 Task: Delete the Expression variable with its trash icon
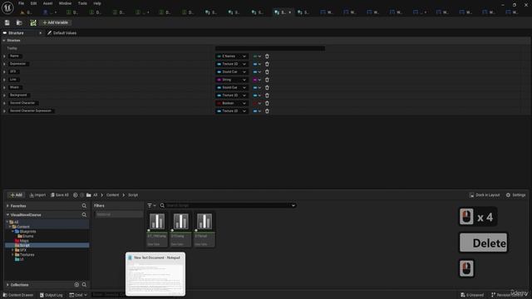tap(267, 64)
